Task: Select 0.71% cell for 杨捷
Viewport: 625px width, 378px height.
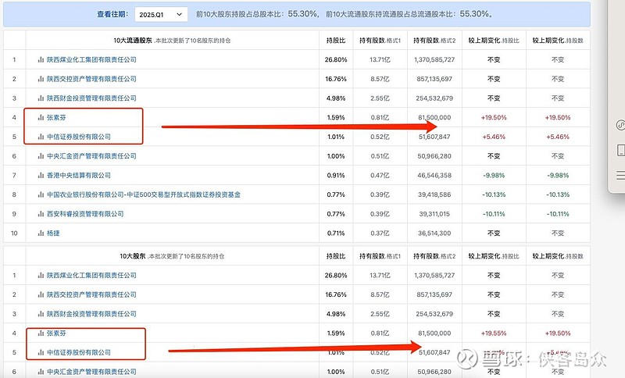Action: [336, 233]
